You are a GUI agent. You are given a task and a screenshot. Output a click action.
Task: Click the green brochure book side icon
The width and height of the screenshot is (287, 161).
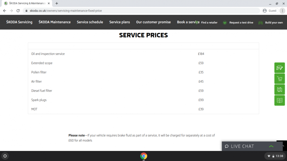click(x=280, y=100)
